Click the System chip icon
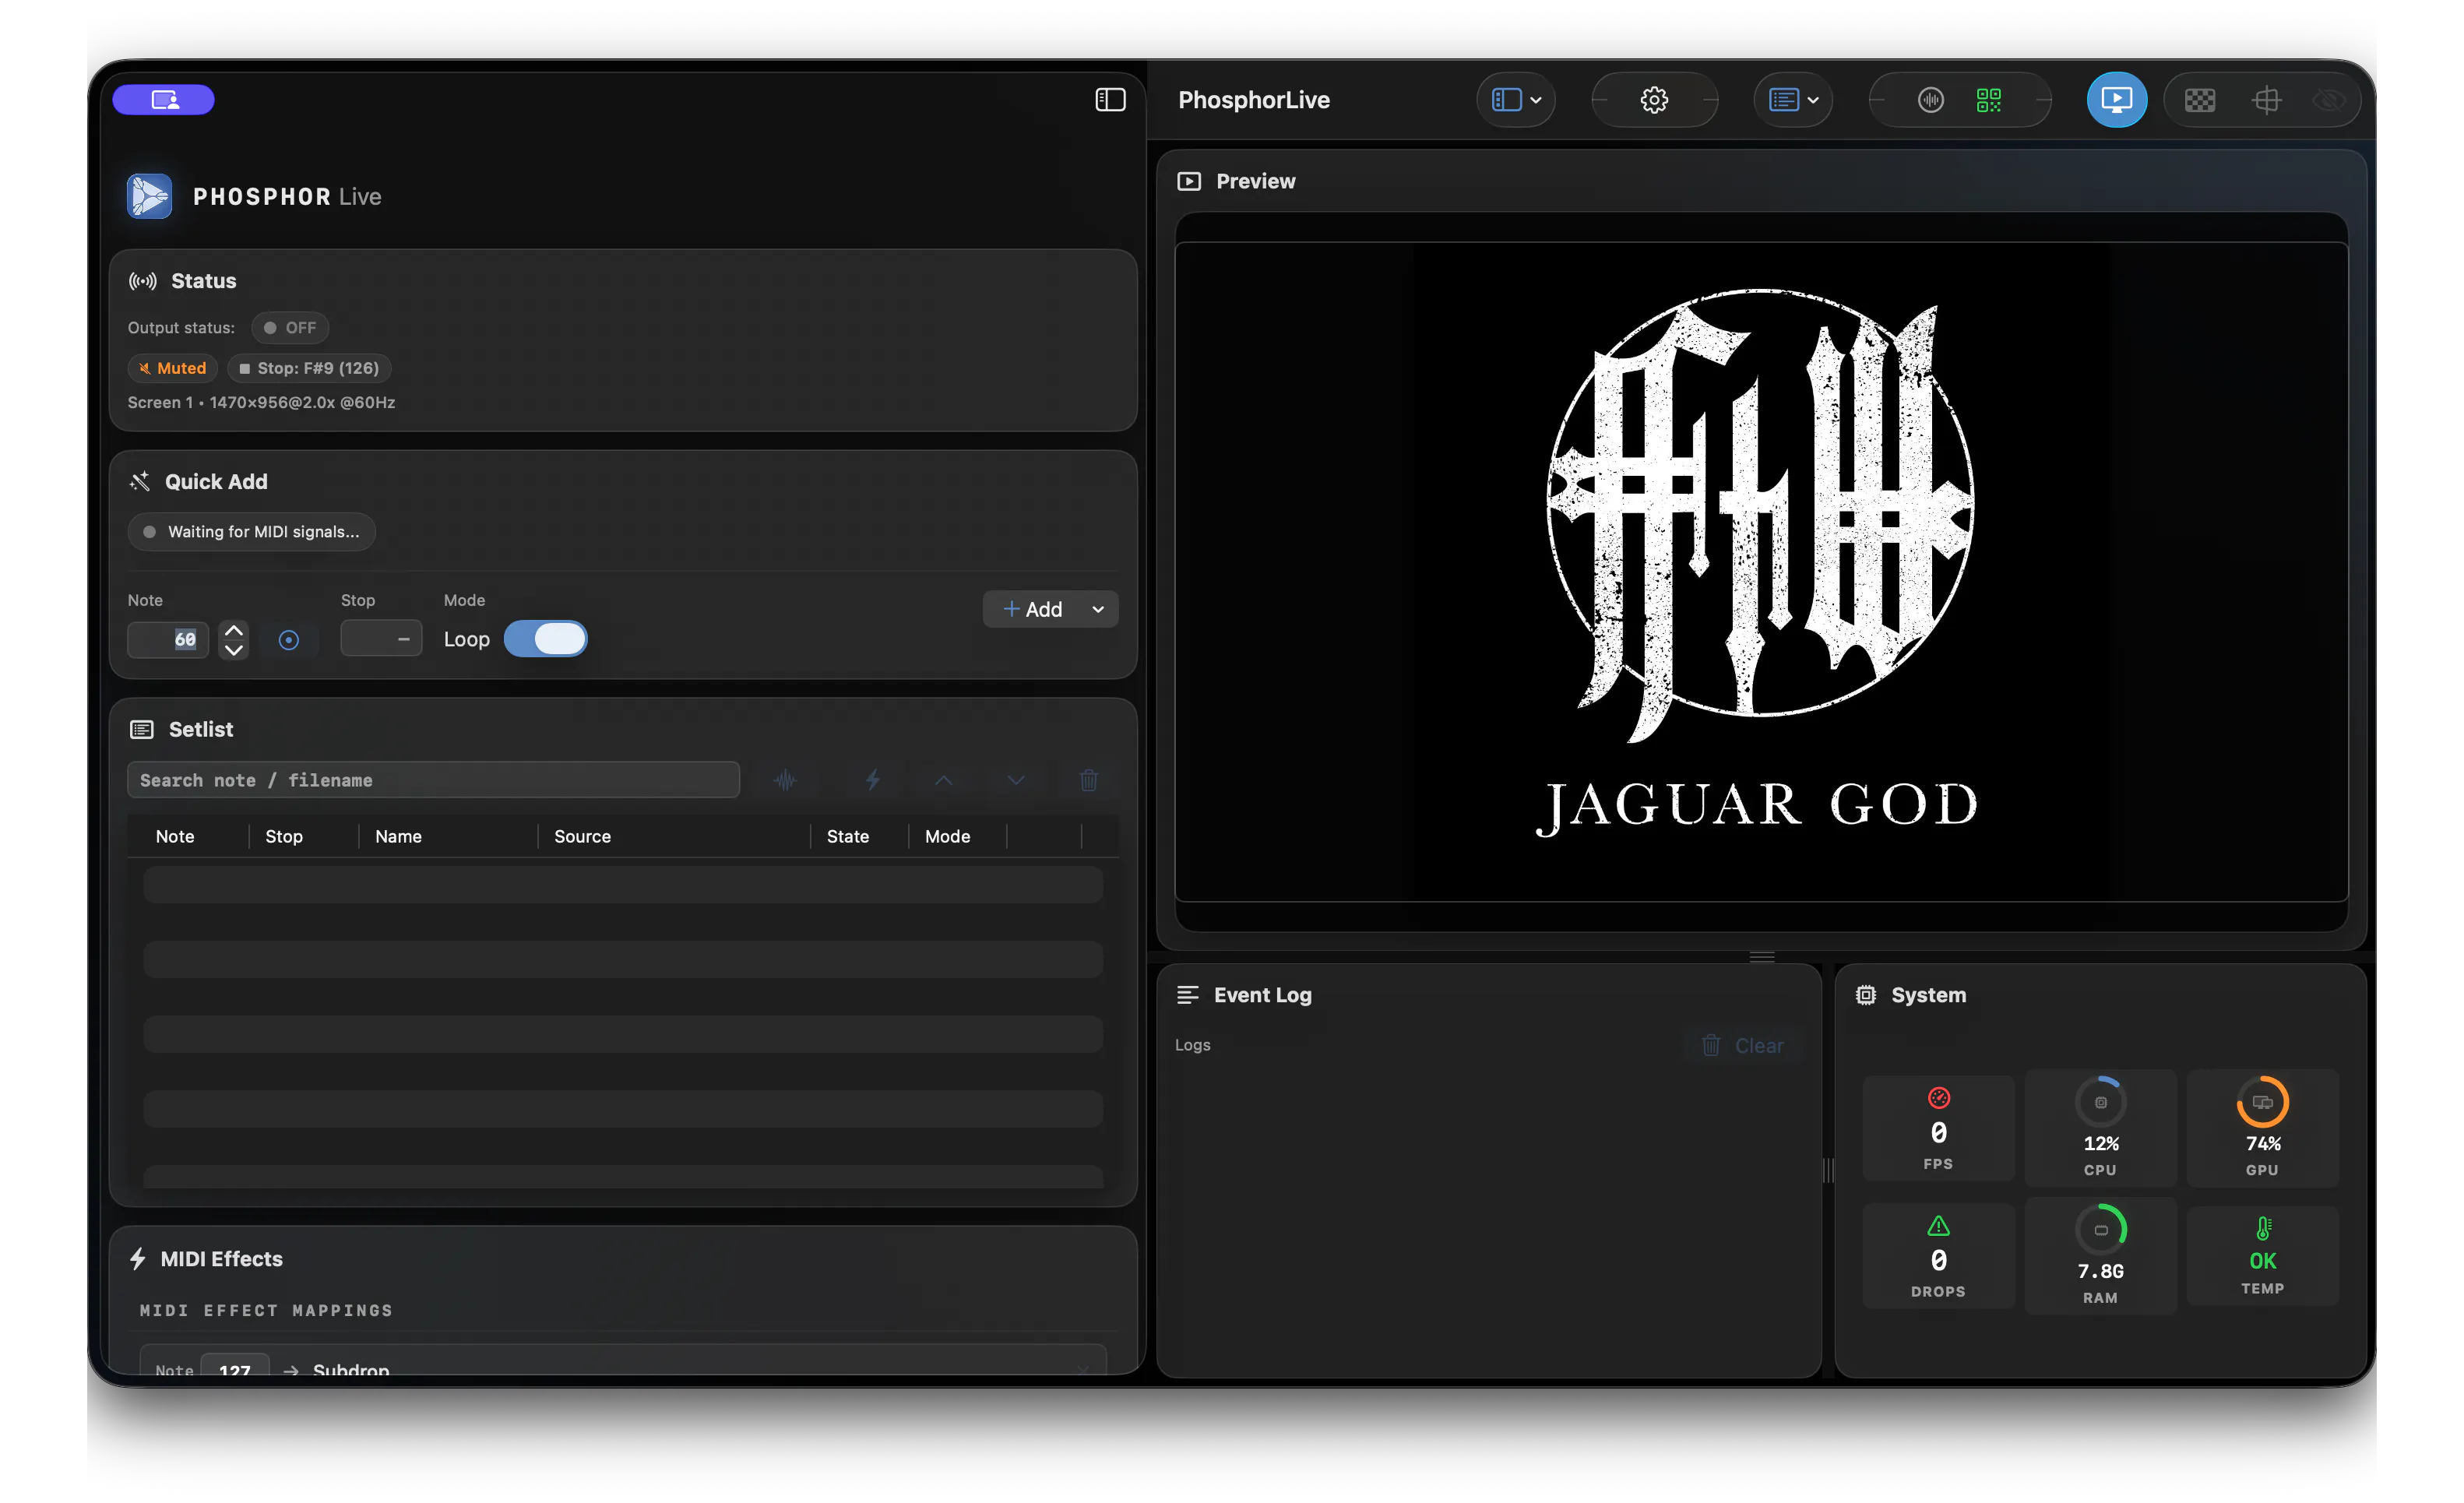Viewport: 2464px width, 1503px height. (1866, 995)
